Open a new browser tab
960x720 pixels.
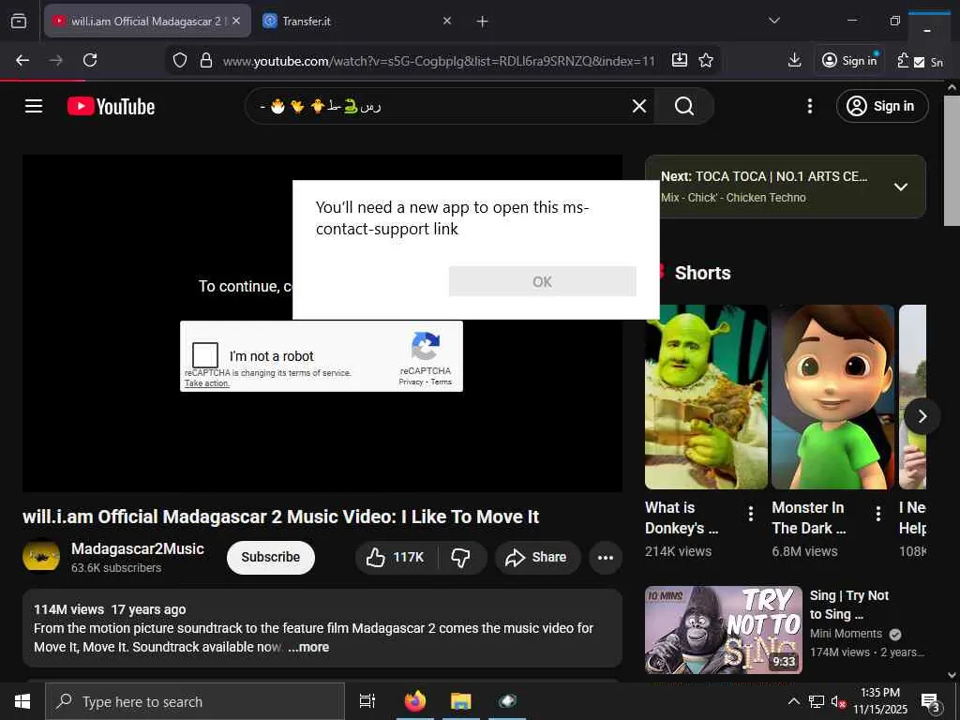(x=482, y=22)
